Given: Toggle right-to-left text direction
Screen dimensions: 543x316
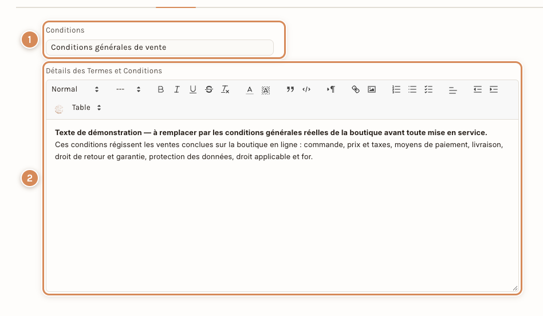Looking at the screenshot, I should (x=330, y=89).
